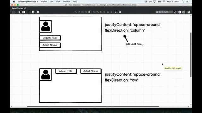Select the avatar image in column mockup
This screenshot has height=113, width=202.
45,26
